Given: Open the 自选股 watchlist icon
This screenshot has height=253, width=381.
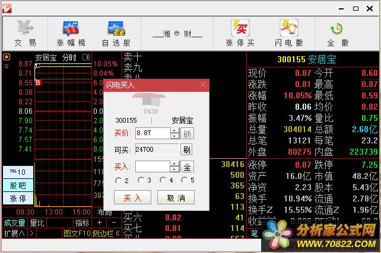Looking at the screenshot, I should point(116,33).
